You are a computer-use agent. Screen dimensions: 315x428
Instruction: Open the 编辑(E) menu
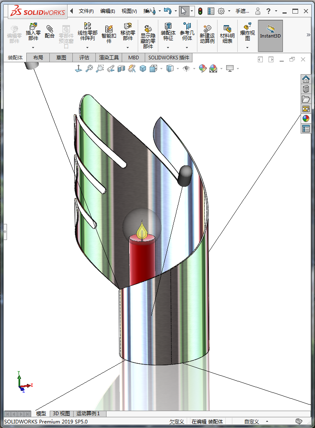[x=108, y=11]
